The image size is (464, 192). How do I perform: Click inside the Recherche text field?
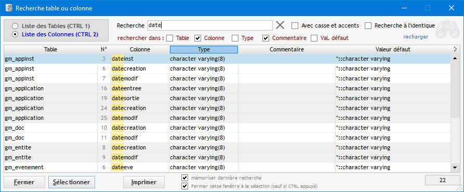coord(210,25)
